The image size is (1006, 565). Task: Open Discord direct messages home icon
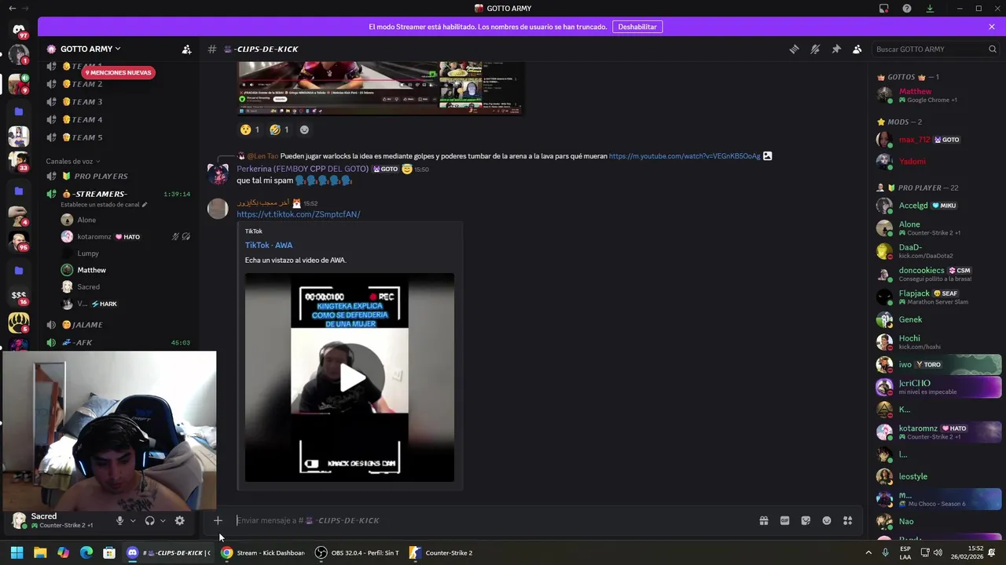19,30
